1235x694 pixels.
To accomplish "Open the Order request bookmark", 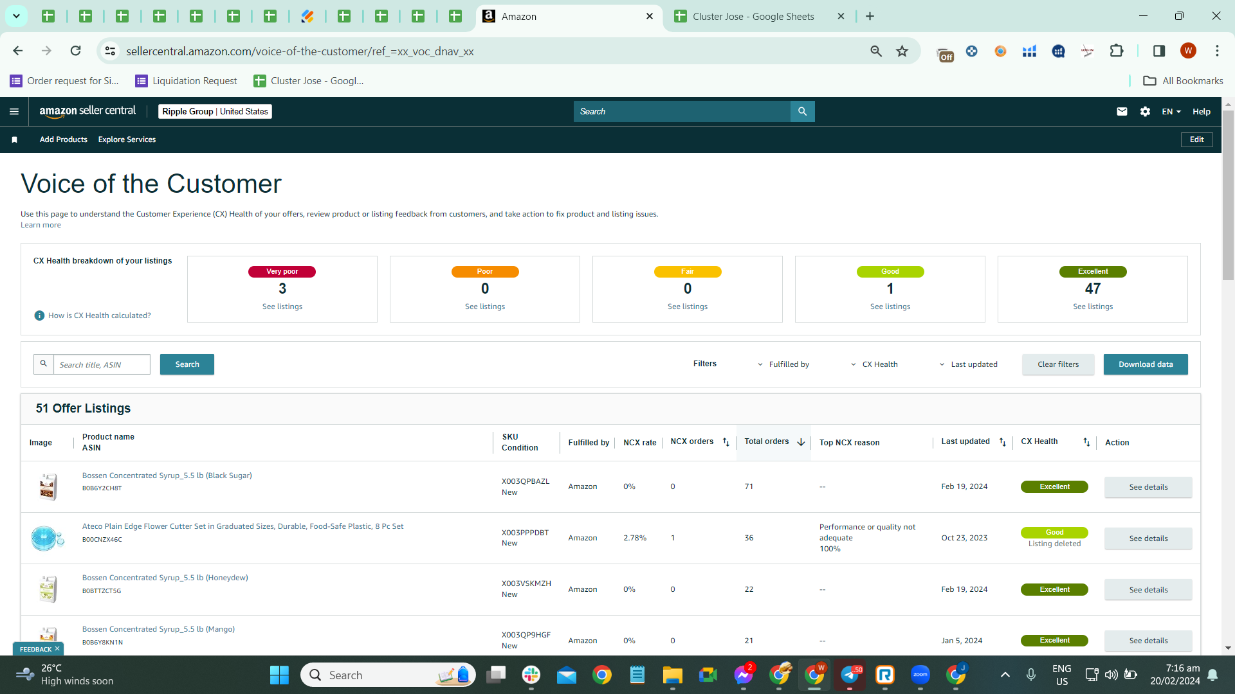I will tap(64, 81).
